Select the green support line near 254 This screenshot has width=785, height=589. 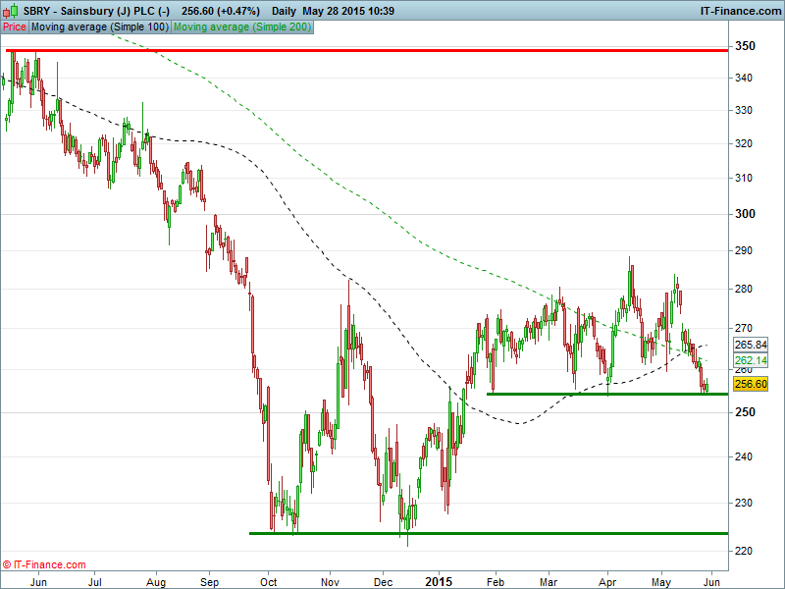click(606, 394)
